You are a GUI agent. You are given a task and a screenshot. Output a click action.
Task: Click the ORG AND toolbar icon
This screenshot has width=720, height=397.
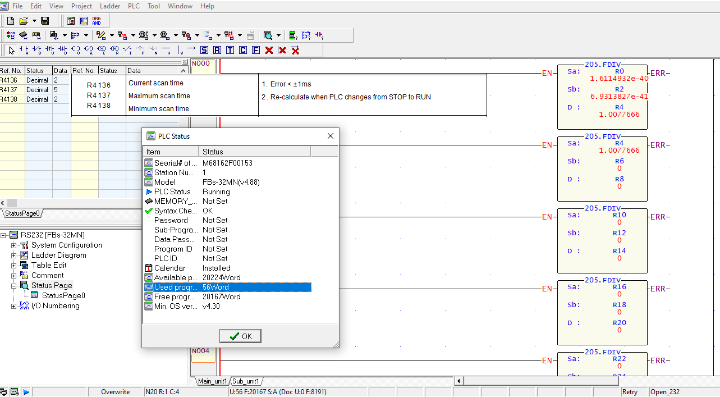[x=97, y=21]
